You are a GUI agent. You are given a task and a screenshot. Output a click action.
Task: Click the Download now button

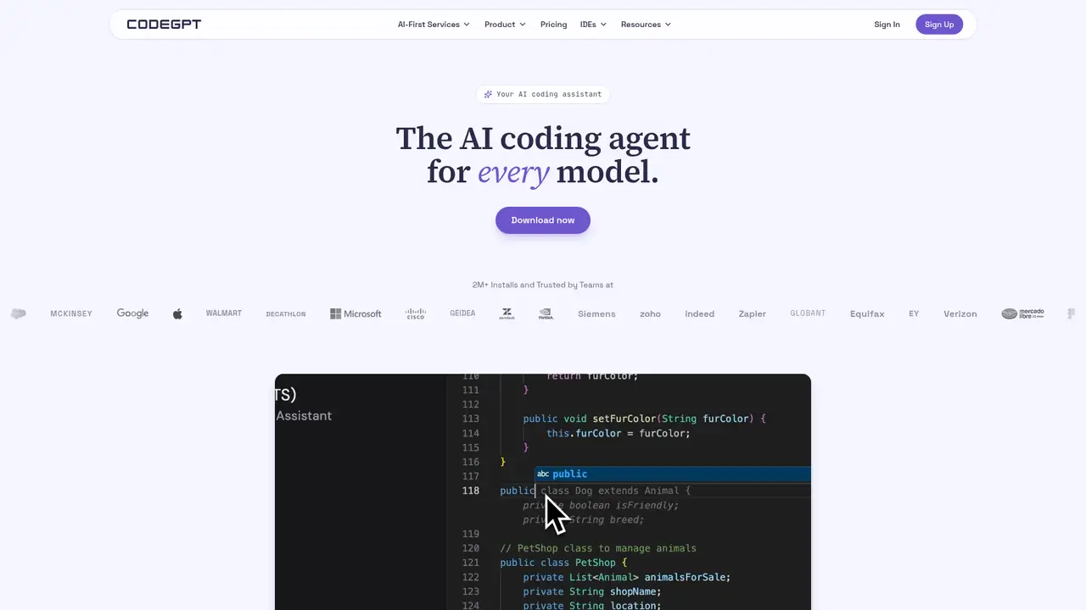543,220
